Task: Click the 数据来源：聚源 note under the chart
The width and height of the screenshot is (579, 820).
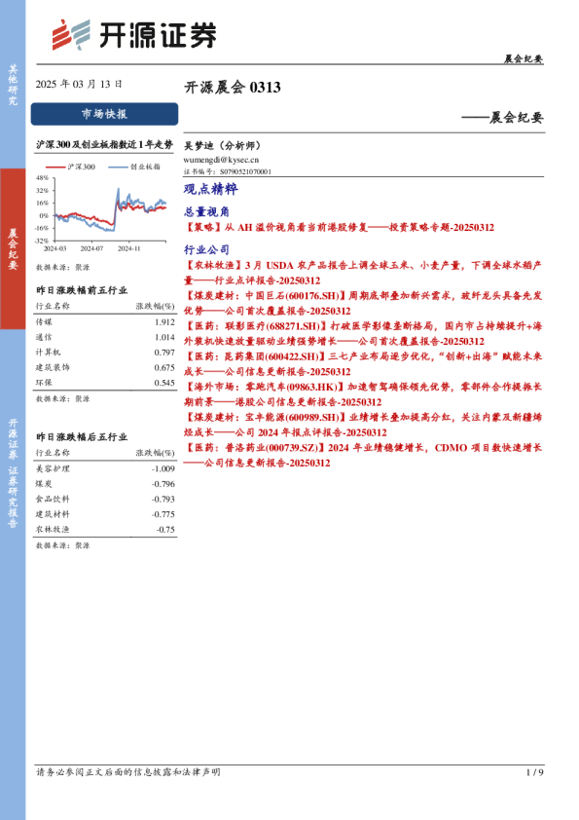Action: pyautogui.click(x=62, y=267)
